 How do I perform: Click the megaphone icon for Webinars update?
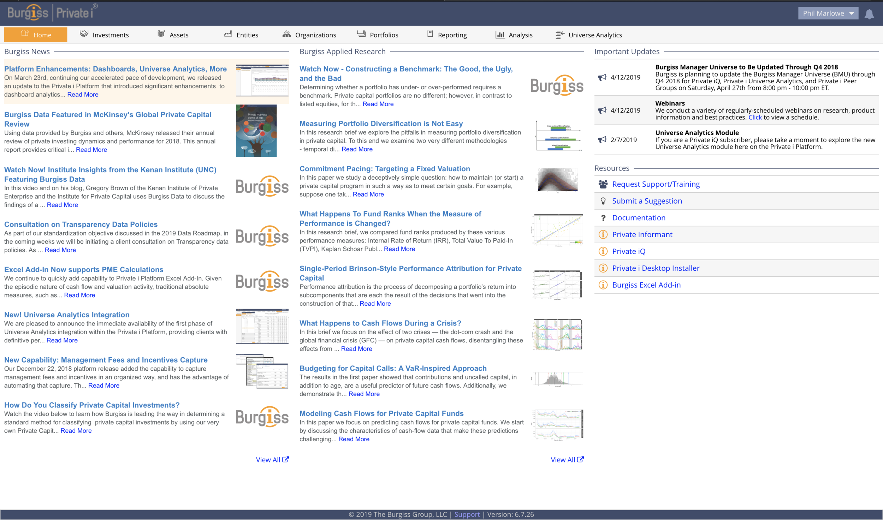[x=602, y=110]
